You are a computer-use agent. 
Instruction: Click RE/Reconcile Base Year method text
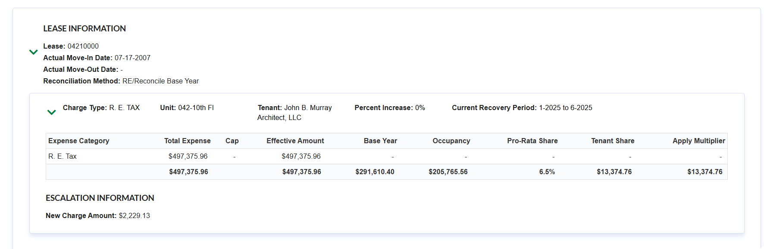[x=160, y=81]
